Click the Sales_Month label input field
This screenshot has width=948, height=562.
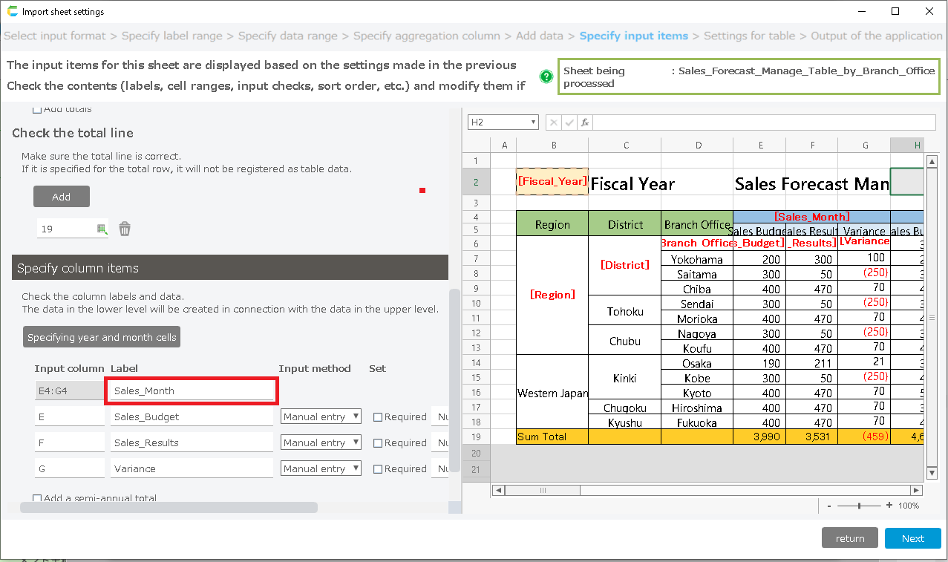192,391
